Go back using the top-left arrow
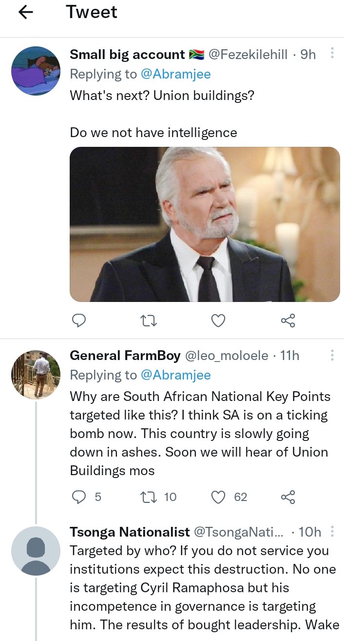The image size is (344, 641). (25, 13)
